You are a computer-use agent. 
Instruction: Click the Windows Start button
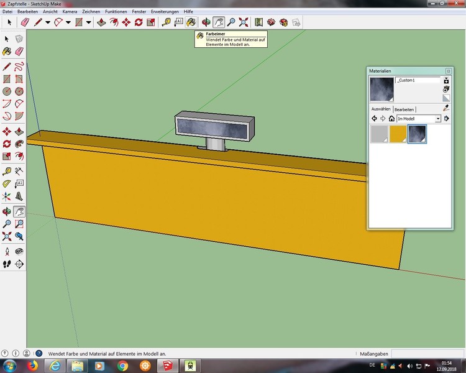(x=9, y=366)
